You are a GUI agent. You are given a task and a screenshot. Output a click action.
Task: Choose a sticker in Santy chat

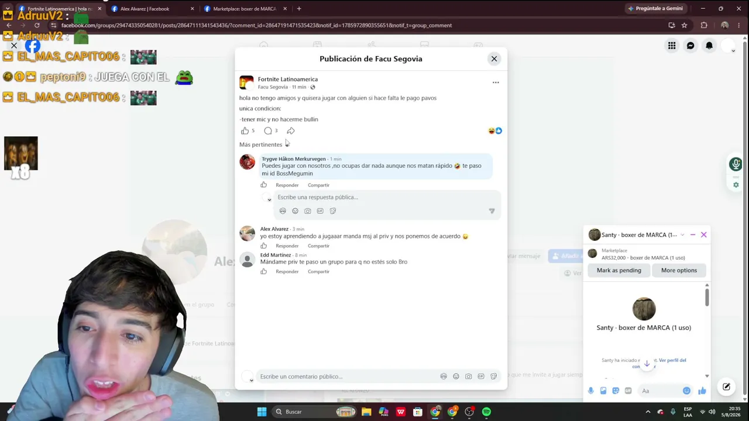tap(616, 391)
